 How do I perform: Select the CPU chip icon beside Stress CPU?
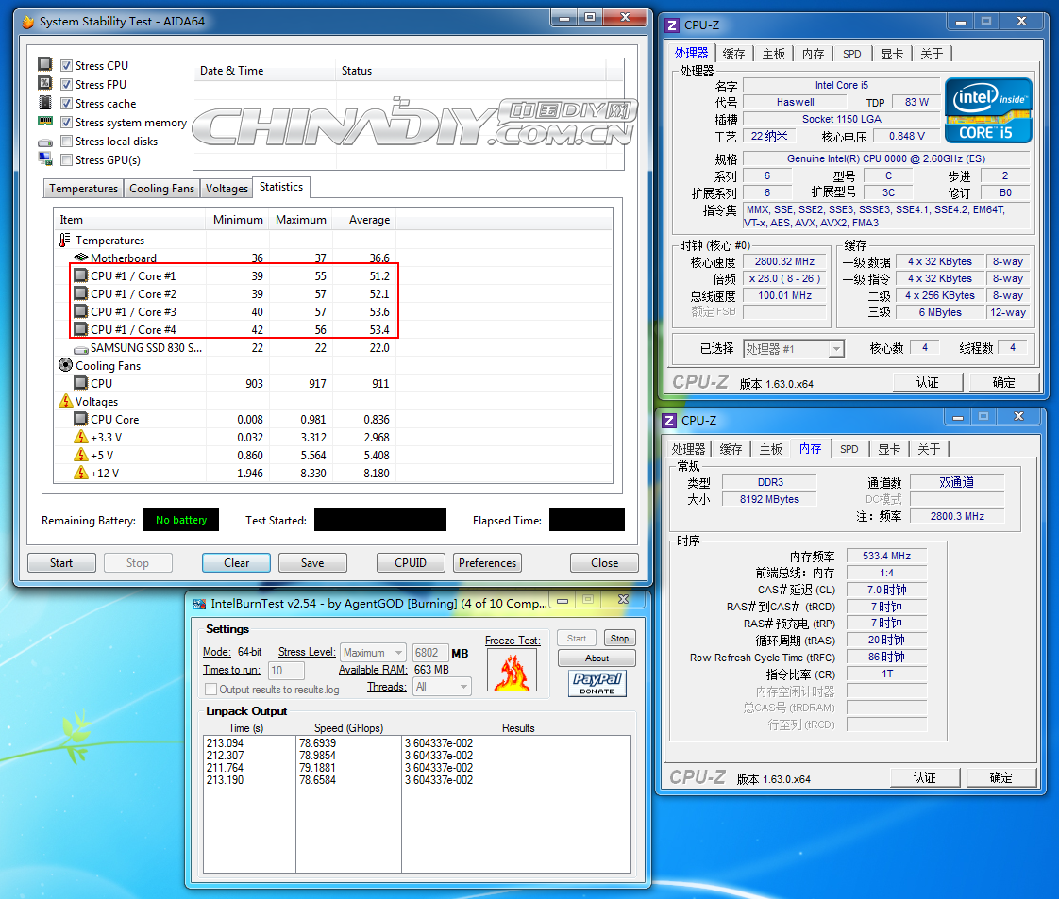click(45, 63)
